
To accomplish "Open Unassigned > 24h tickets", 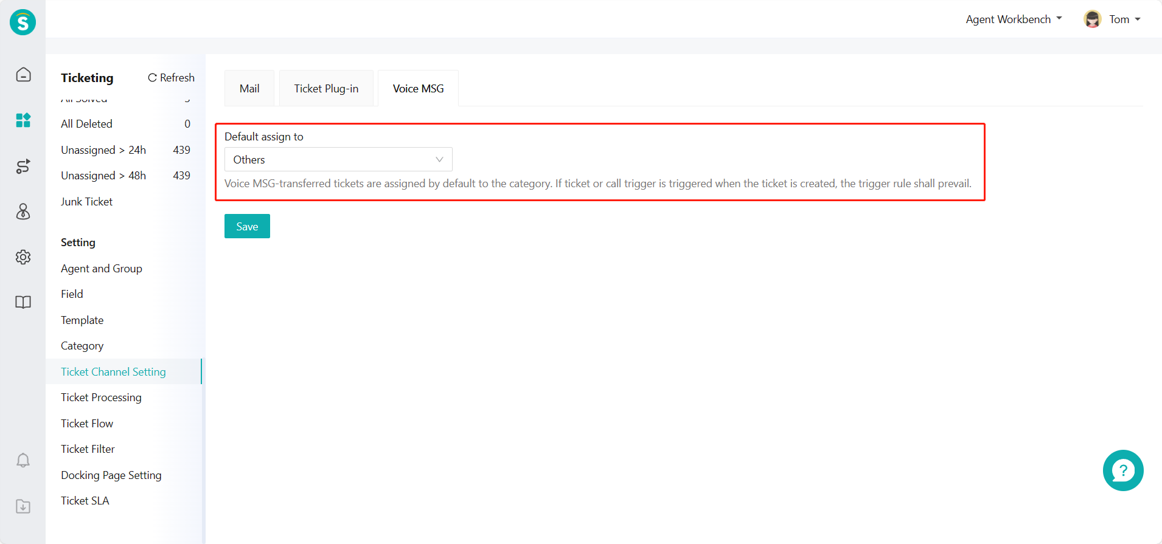I will coord(125,150).
